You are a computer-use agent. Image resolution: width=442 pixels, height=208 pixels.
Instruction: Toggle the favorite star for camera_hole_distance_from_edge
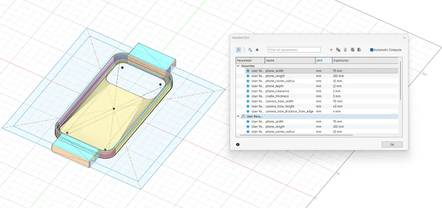click(248, 111)
